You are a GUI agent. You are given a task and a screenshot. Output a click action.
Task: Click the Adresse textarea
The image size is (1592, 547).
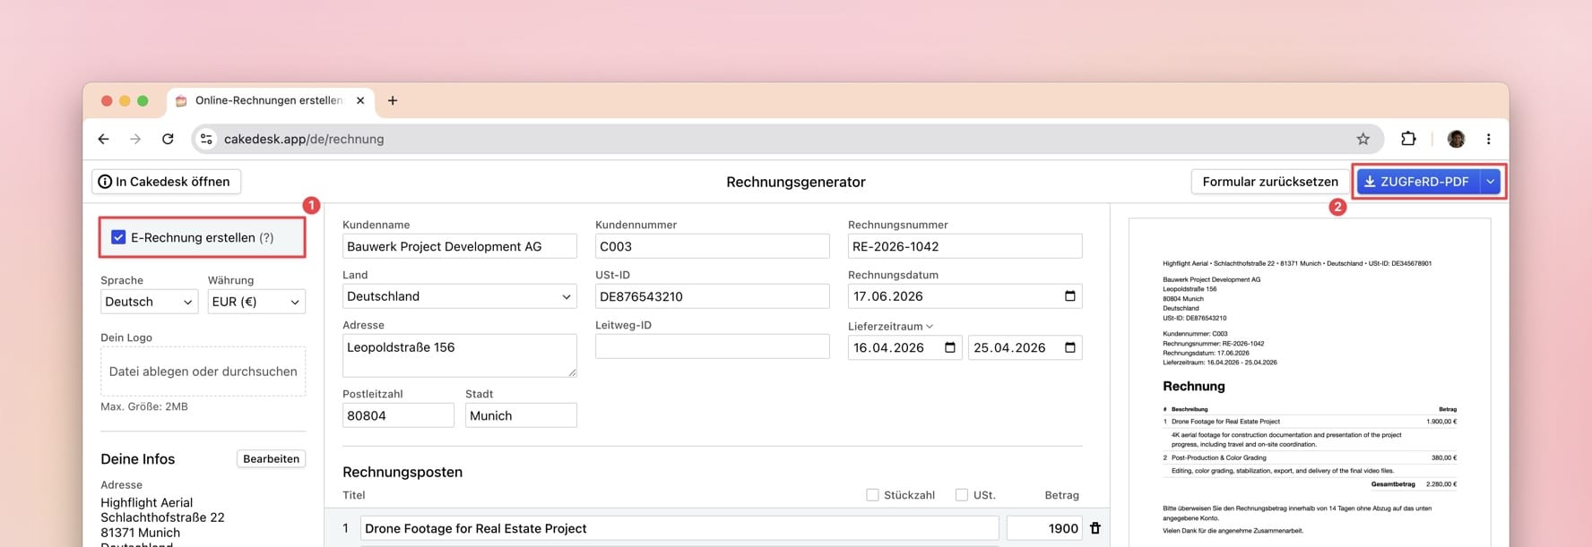(x=459, y=355)
